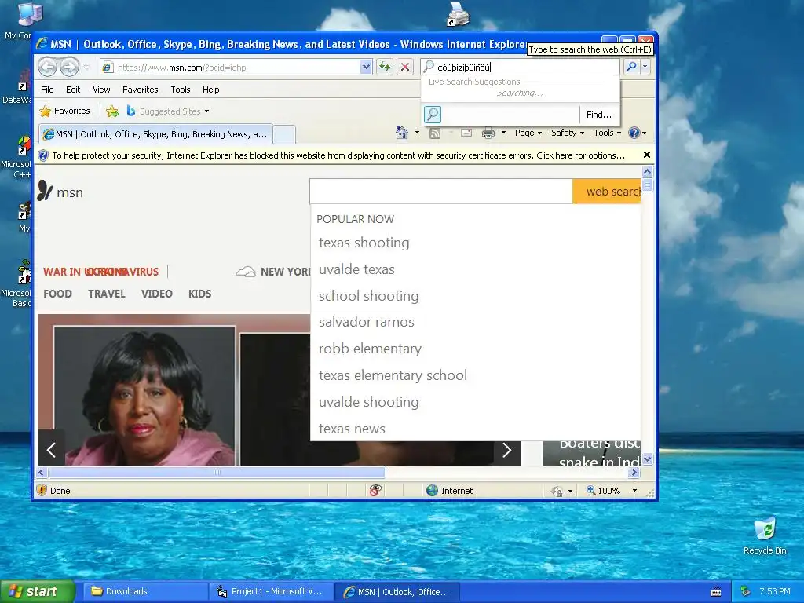Open the FOOD navigation link

pos(57,294)
